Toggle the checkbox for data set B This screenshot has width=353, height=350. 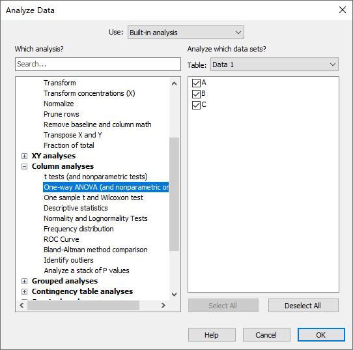click(196, 94)
